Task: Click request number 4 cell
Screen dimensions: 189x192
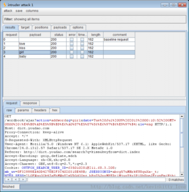Action: point(11,57)
